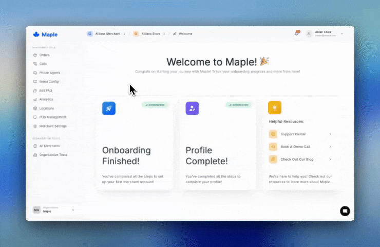380x247 pixels.
Task: Click the user avatar icon
Action: [309, 34]
